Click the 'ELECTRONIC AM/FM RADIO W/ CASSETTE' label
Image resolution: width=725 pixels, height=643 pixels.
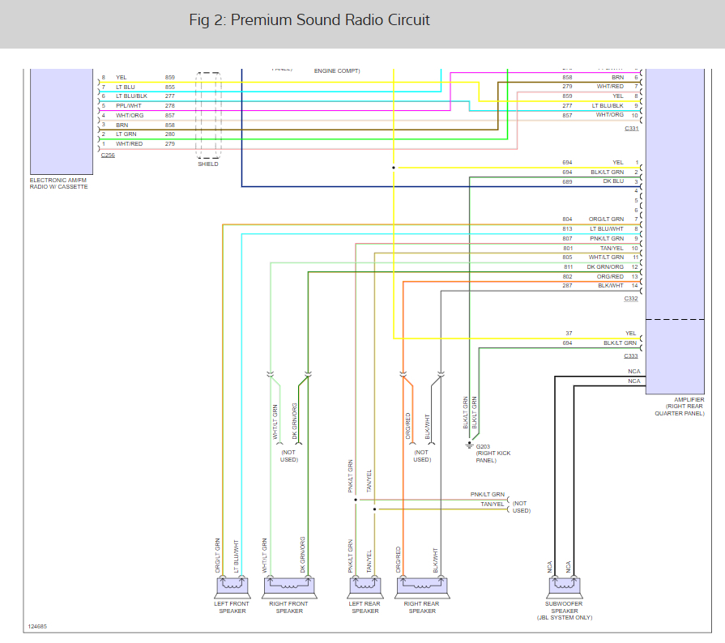click(x=58, y=184)
